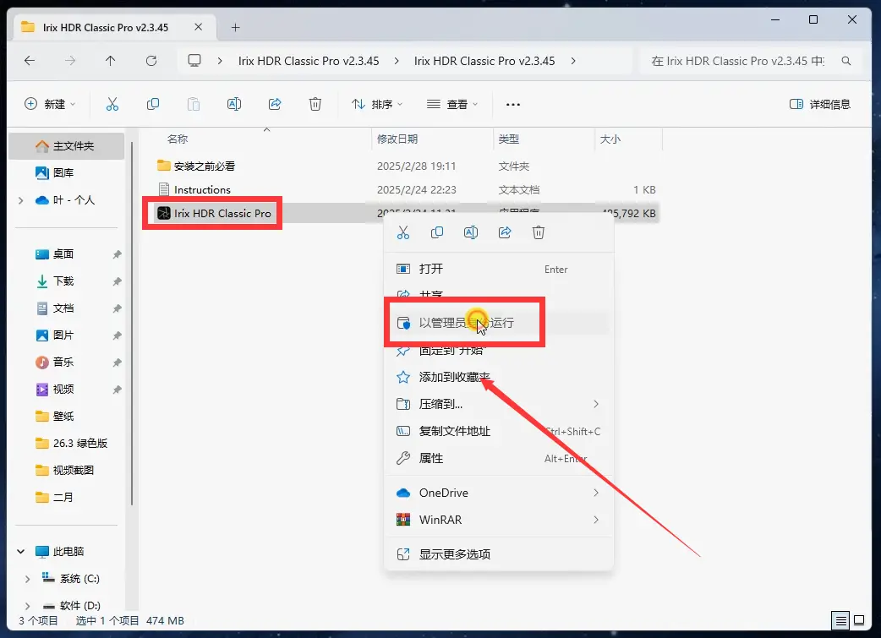Click the This PC icon in address bar

pos(194,61)
